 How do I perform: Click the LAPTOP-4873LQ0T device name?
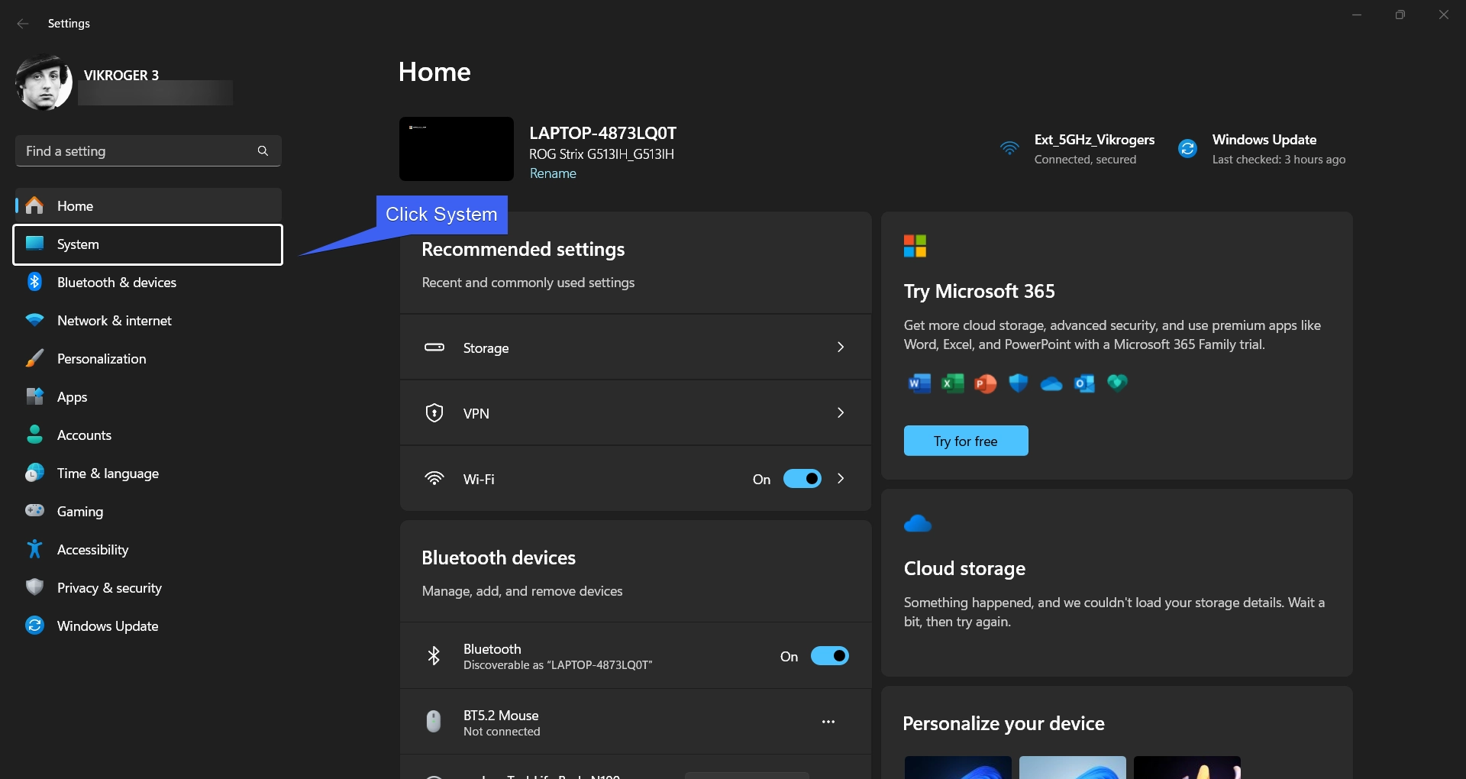pyautogui.click(x=603, y=133)
